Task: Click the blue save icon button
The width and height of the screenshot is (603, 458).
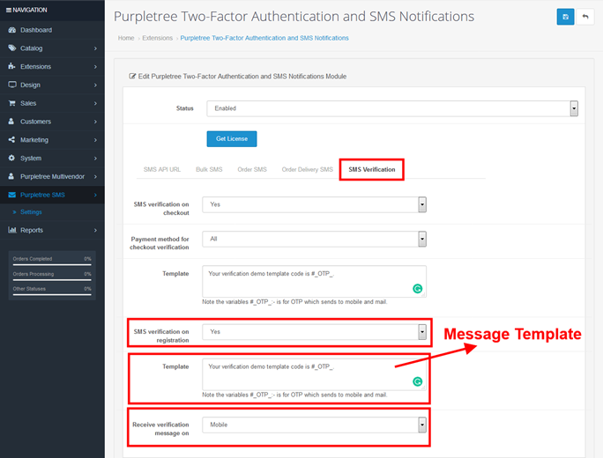Action: point(565,17)
